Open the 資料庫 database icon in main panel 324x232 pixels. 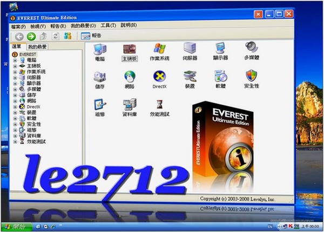tap(130, 107)
